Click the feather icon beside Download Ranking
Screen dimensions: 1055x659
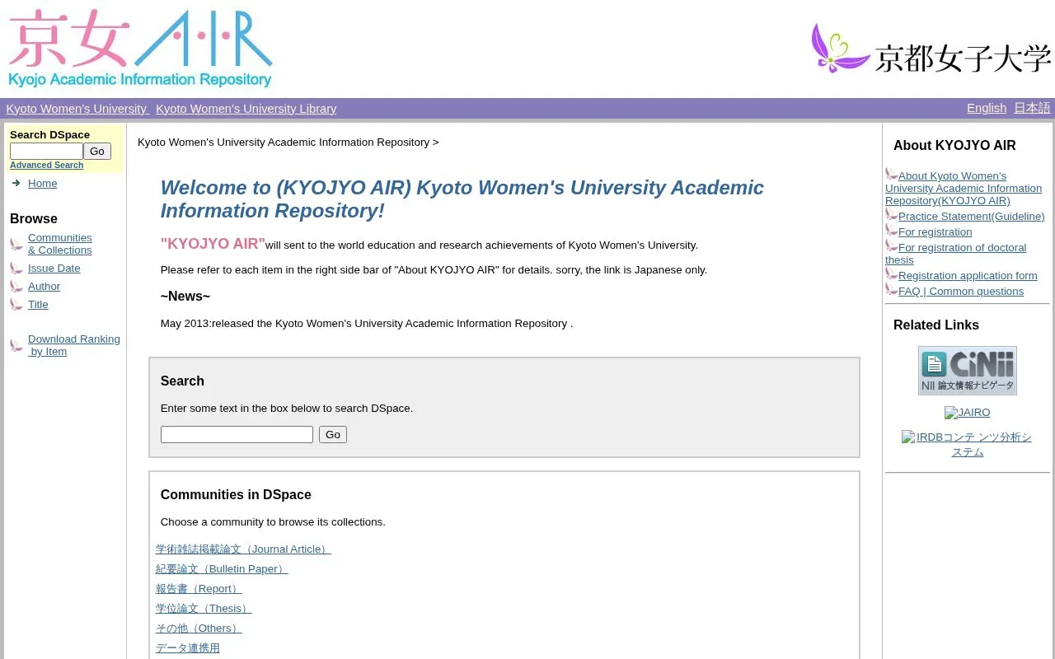(16, 346)
